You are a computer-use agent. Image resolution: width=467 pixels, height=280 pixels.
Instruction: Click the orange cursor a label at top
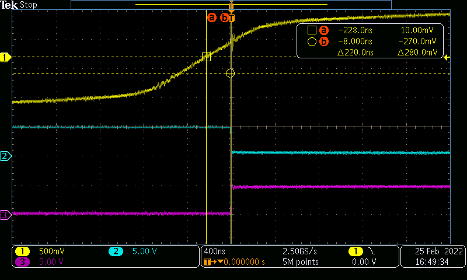click(211, 17)
